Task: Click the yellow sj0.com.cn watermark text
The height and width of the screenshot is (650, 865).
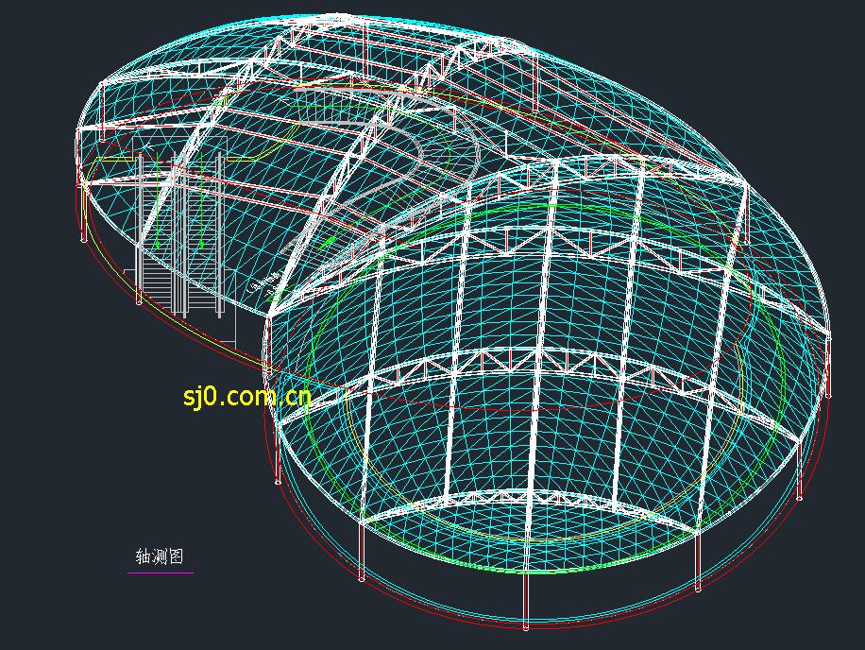Action: tap(246, 396)
